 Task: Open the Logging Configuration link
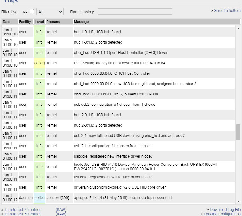[x=222, y=214]
